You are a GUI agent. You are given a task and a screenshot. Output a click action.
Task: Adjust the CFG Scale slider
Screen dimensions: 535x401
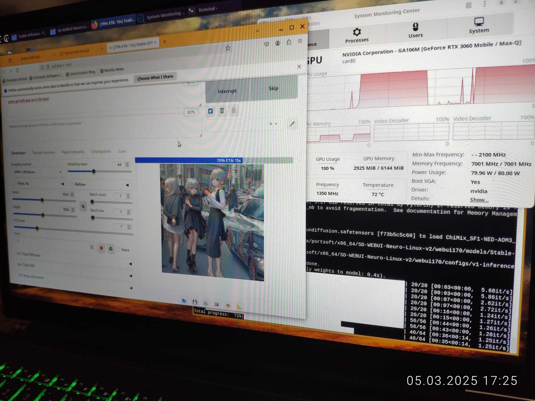pos(73,230)
